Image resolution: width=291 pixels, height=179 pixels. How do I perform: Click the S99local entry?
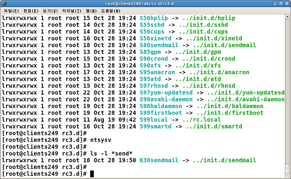pyautogui.click(x=154, y=120)
